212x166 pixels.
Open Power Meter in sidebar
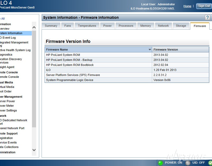pos(7,106)
